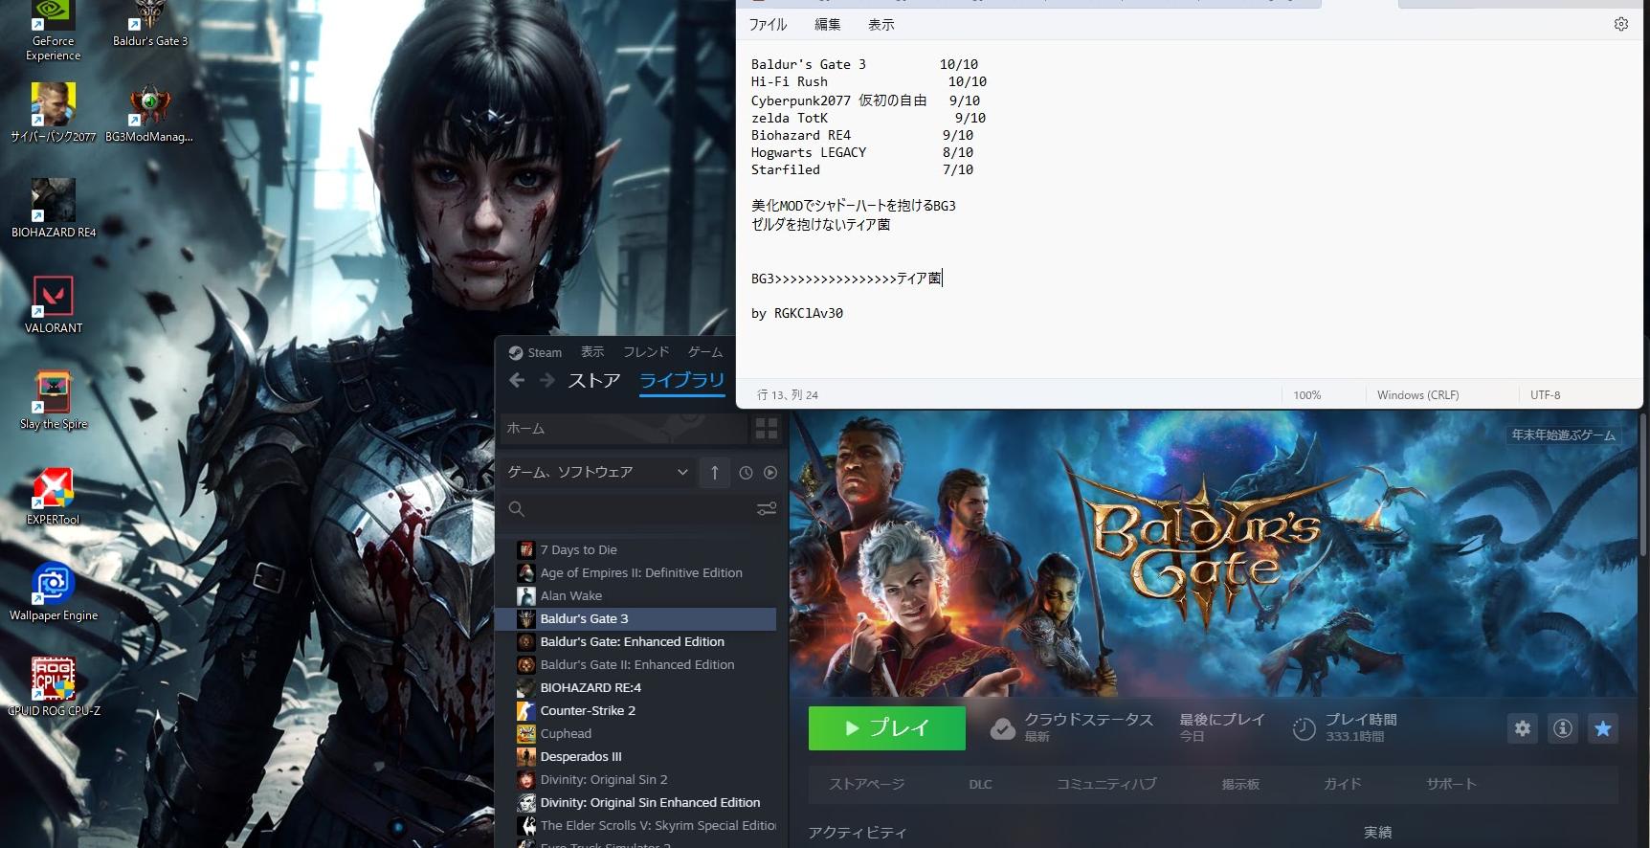Open the ガイド link
The image size is (1650, 848).
click(x=1342, y=784)
